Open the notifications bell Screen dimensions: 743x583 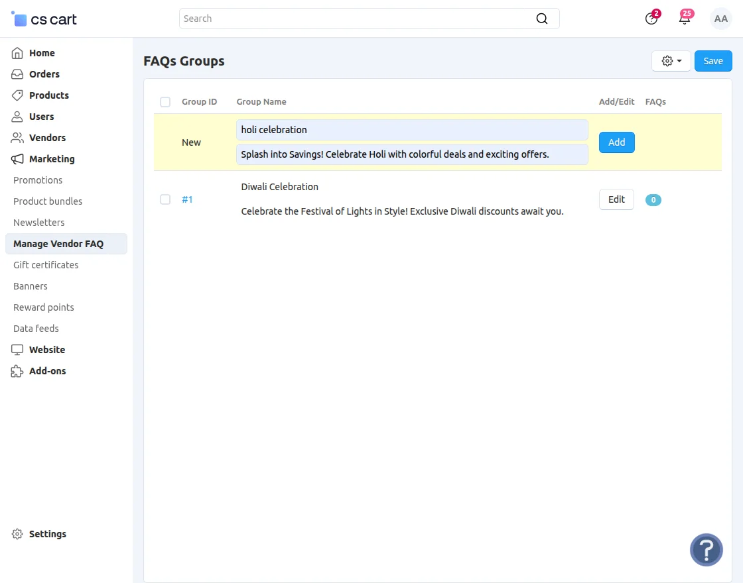click(x=685, y=19)
